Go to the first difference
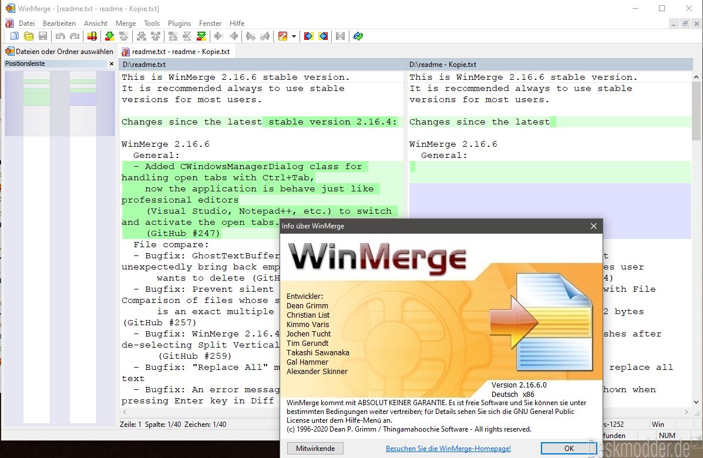The width and height of the screenshot is (703, 458). 173,36
